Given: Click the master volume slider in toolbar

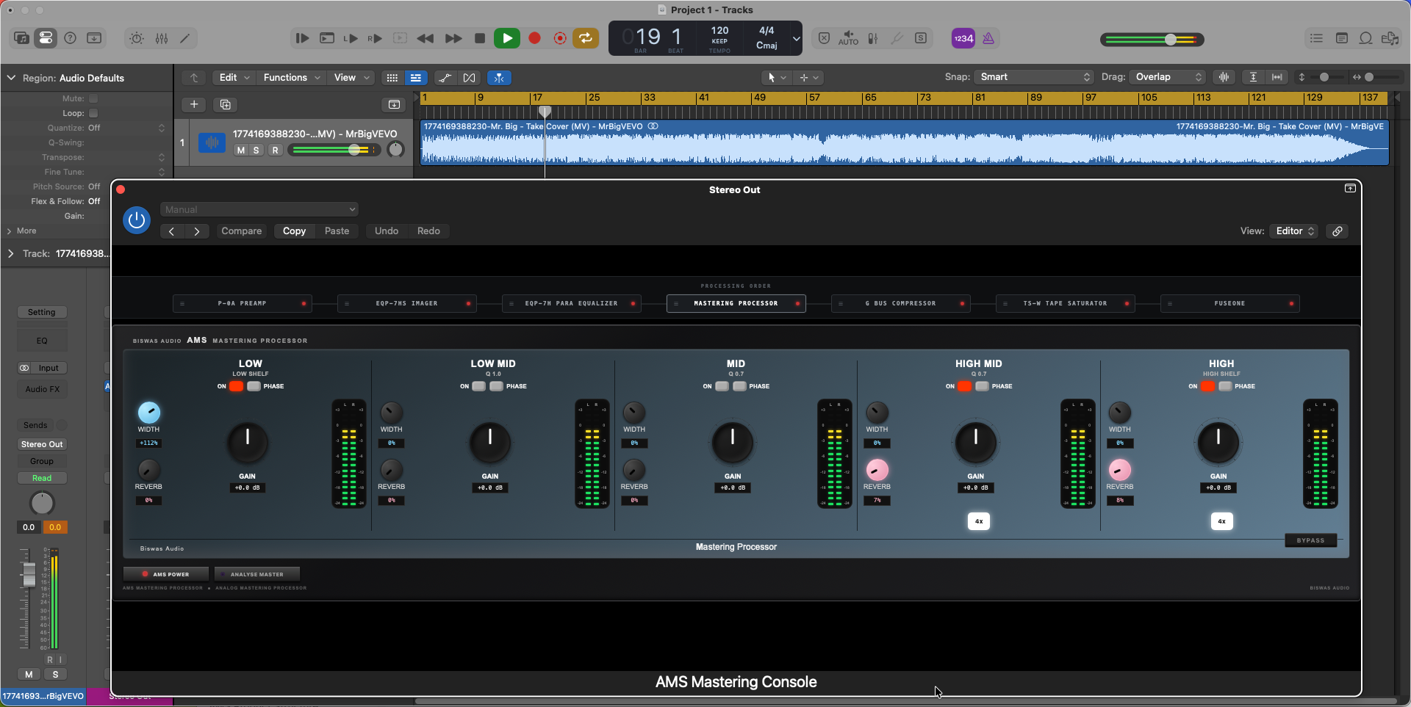Looking at the screenshot, I should (x=1152, y=40).
